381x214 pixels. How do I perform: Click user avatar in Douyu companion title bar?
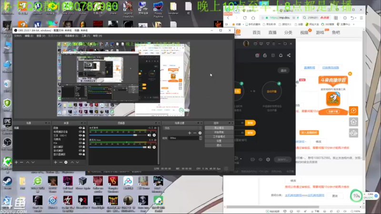tap(246, 44)
